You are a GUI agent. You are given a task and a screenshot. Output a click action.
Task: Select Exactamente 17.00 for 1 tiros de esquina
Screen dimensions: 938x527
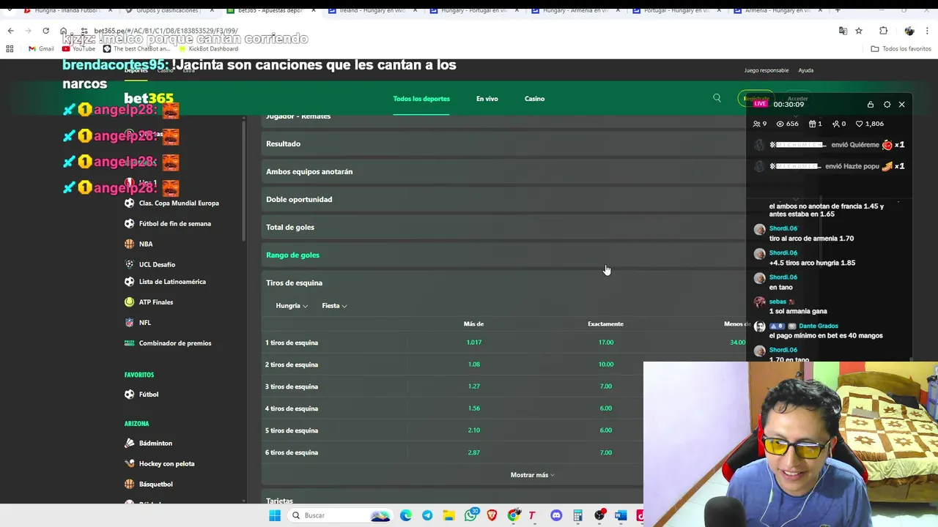click(x=606, y=343)
